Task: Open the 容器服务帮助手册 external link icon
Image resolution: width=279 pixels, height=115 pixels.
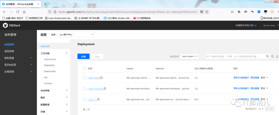Action: (255, 25)
